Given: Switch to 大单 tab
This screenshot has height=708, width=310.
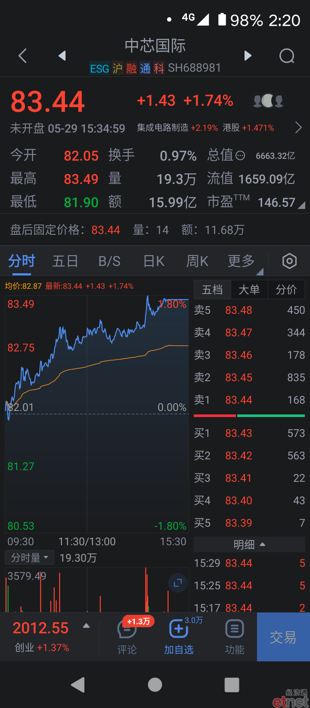Looking at the screenshot, I should coord(249,289).
